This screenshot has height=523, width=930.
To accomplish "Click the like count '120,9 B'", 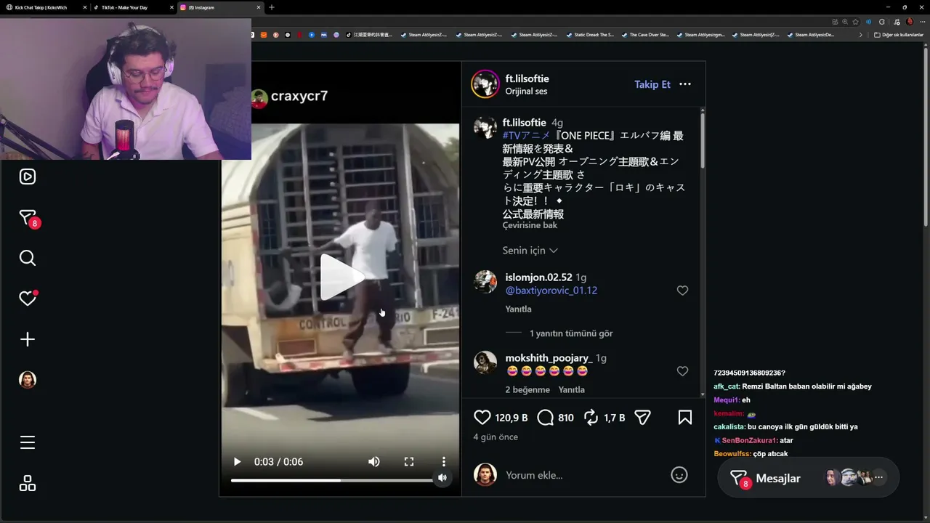I will pyautogui.click(x=511, y=418).
